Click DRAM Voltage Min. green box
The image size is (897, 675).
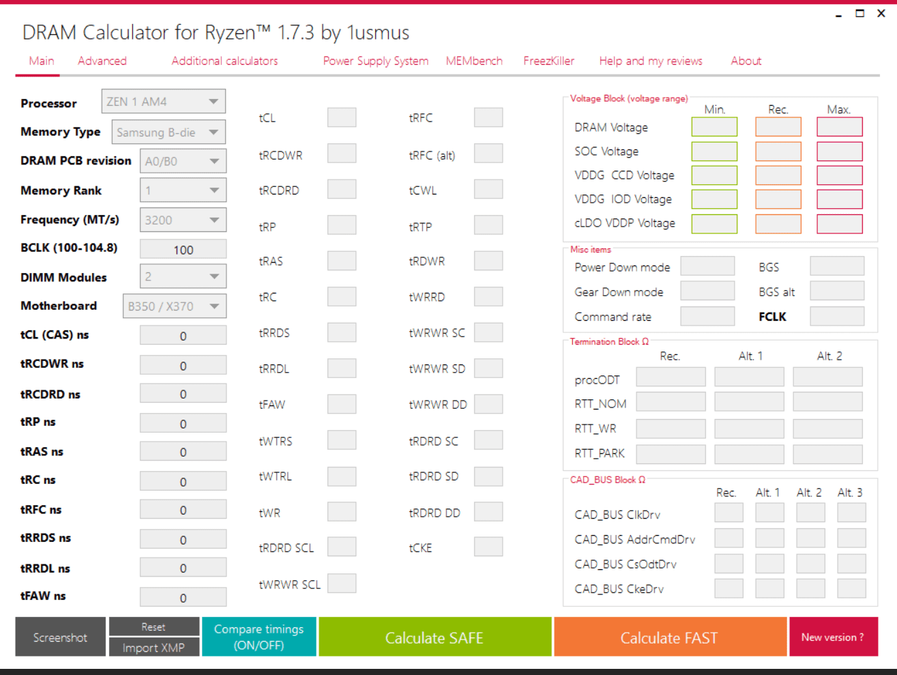point(714,127)
